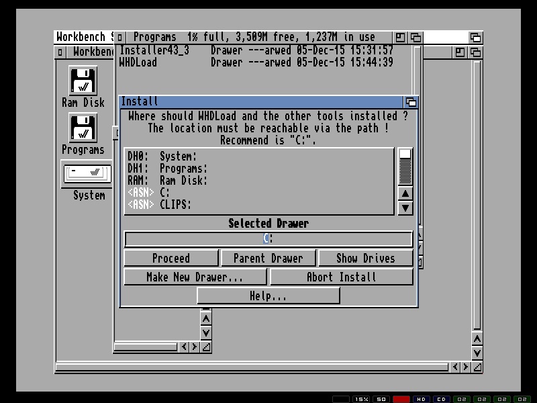Close the Workbench window
The height and width of the screenshot is (403, 537).
pos(60,52)
